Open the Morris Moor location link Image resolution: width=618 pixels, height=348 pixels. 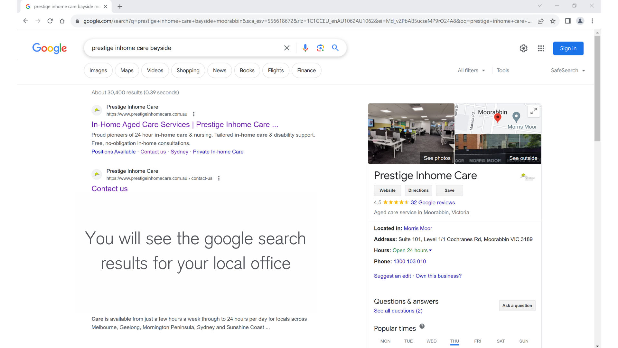418,228
